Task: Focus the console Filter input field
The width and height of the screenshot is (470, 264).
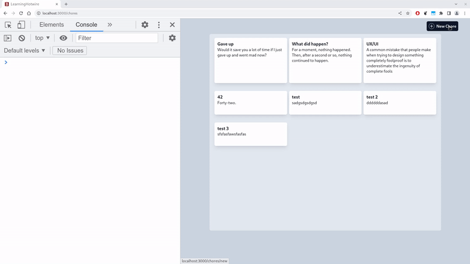Action: [x=116, y=38]
